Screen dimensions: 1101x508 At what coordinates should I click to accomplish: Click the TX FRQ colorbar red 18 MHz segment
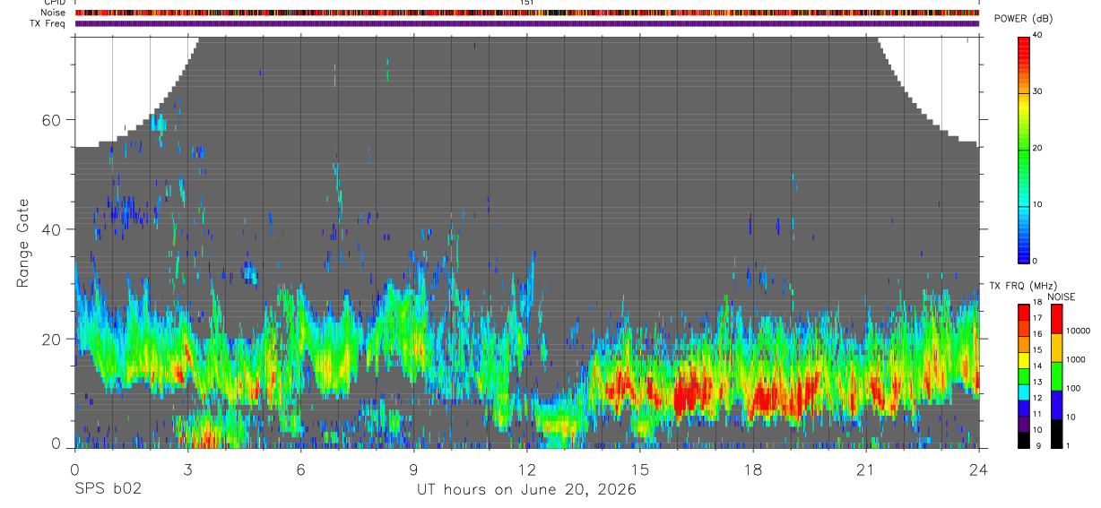click(1023, 310)
